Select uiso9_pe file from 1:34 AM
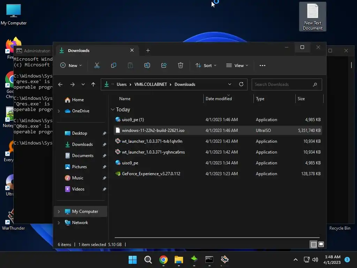Image resolution: width=357 pixels, height=268 pixels. (218, 163)
